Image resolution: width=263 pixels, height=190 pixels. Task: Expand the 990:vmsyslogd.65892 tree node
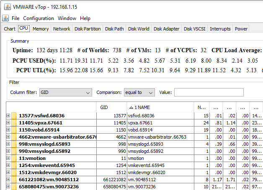8,151
